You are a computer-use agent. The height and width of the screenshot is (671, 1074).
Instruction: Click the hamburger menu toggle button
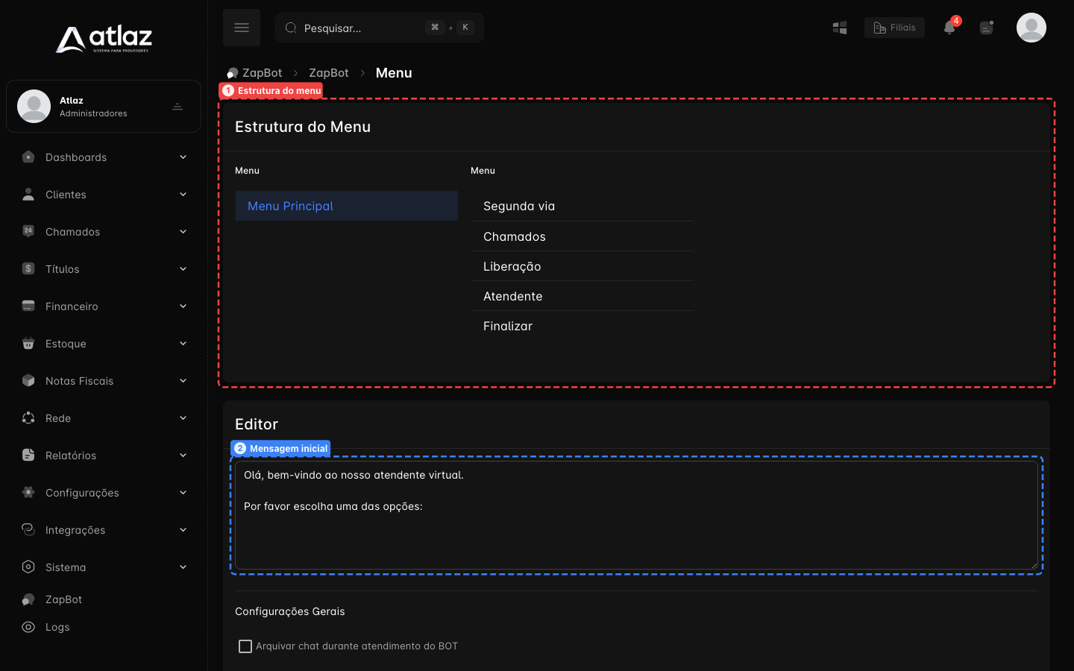coord(242,28)
